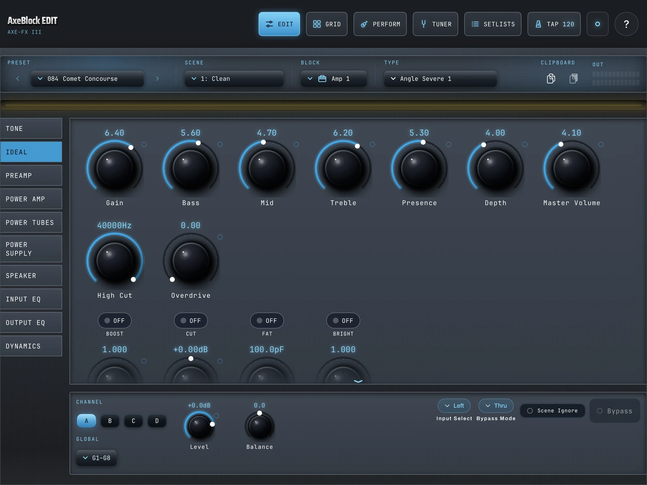This screenshot has height=485, width=647.
Task: Click the Gain knob
Action: 115,168
